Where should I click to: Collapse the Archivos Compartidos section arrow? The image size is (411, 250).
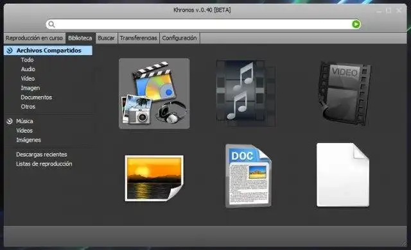tap(10, 51)
